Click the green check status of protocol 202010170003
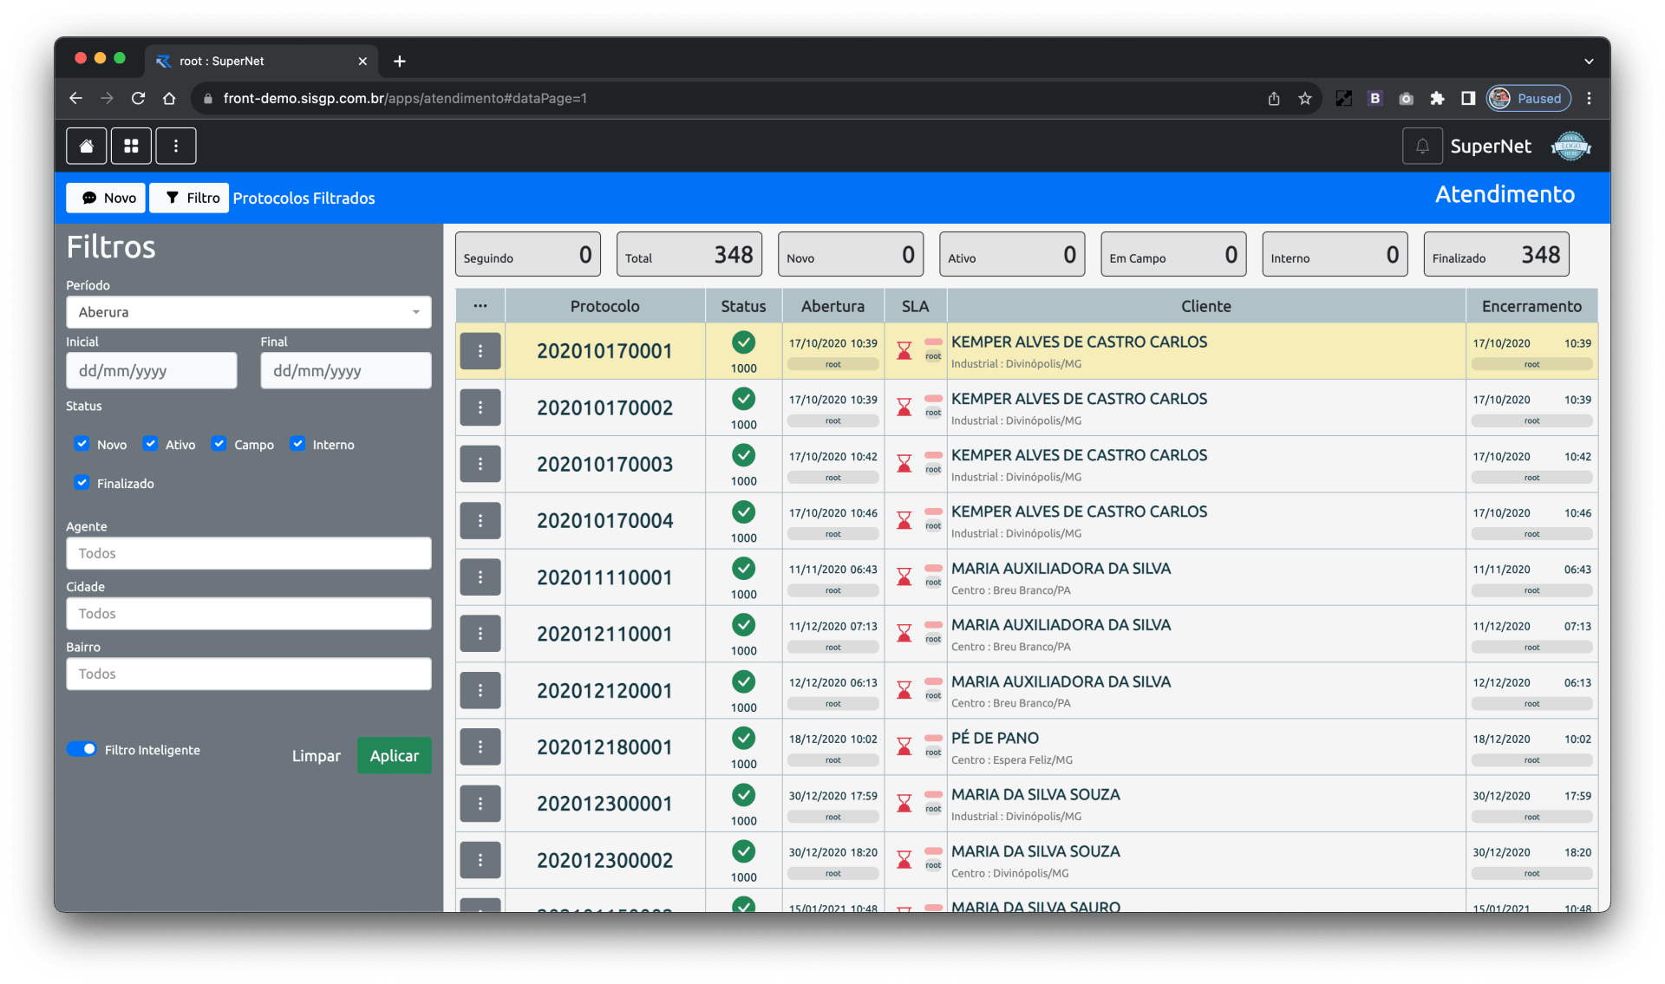Screen dimensions: 1665x984 pyautogui.click(x=743, y=455)
